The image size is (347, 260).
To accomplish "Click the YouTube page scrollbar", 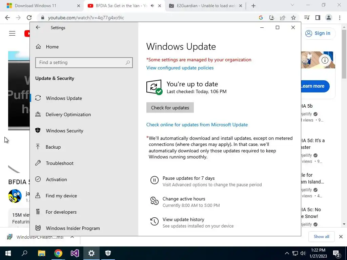I will click(344, 54).
